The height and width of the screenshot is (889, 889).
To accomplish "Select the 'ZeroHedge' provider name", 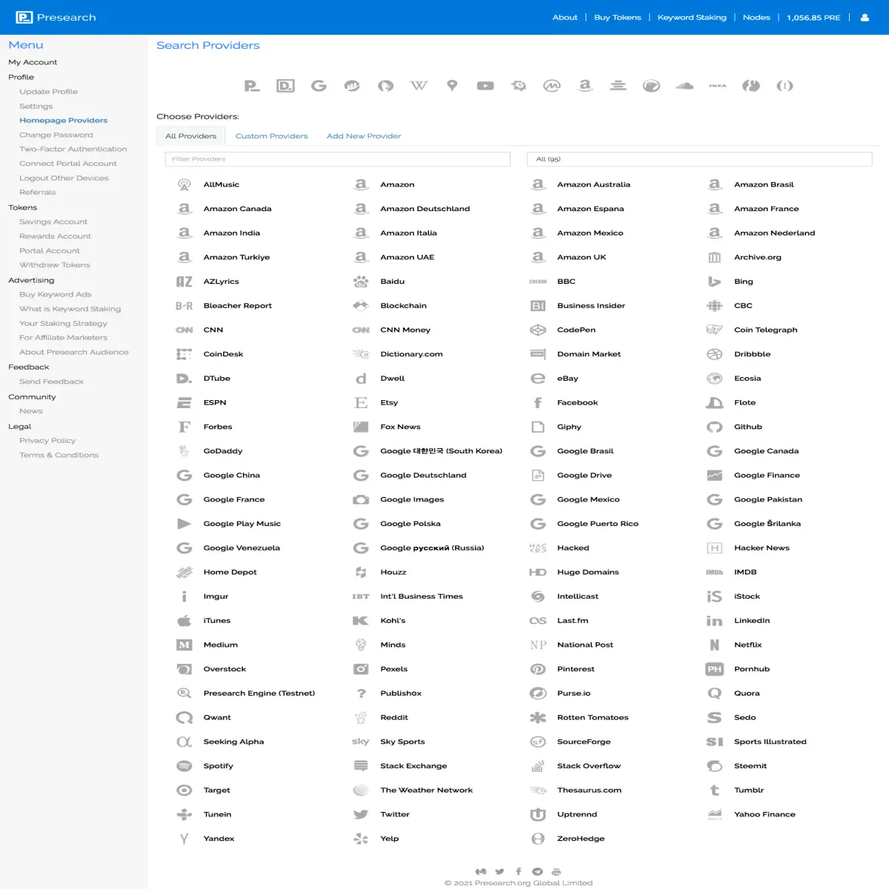I will pos(581,839).
